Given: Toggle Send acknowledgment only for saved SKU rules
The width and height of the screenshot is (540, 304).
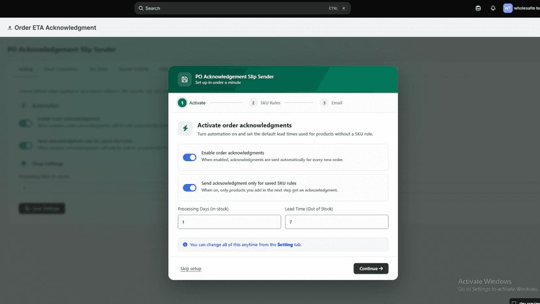Looking at the screenshot, I should pos(189,187).
